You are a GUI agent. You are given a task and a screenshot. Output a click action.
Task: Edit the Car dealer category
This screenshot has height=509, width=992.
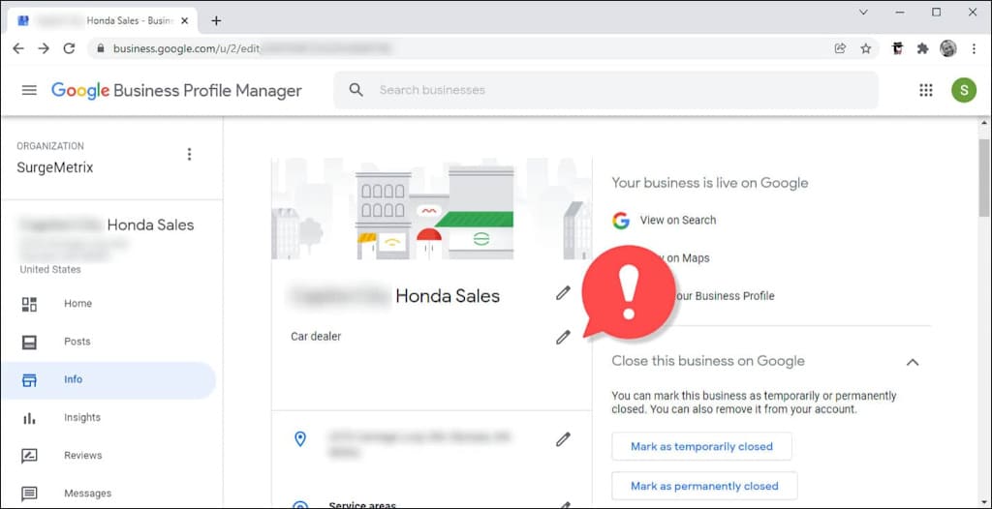[x=563, y=337]
